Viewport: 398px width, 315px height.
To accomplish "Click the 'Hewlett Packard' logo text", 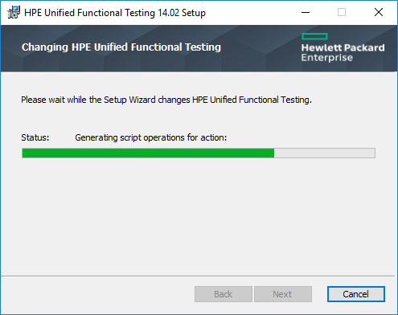I will click(343, 47).
